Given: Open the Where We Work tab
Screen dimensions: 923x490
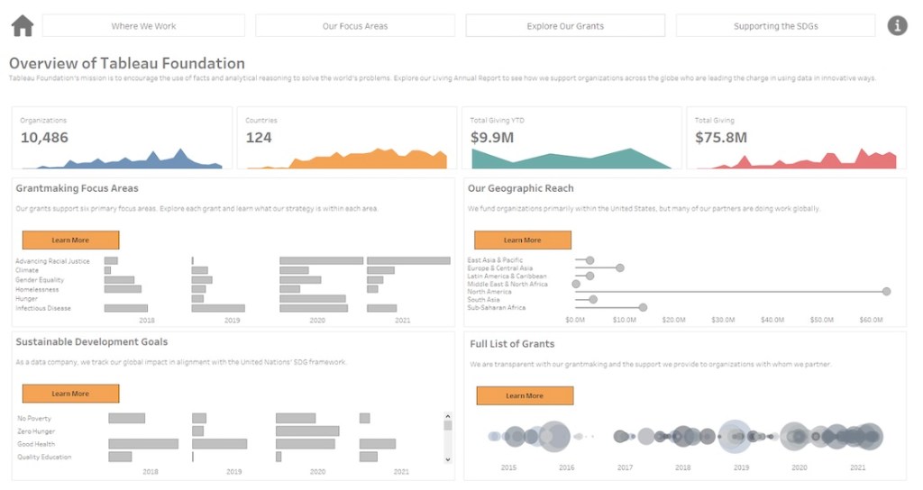Looking at the screenshot, I should pos(143,26).
